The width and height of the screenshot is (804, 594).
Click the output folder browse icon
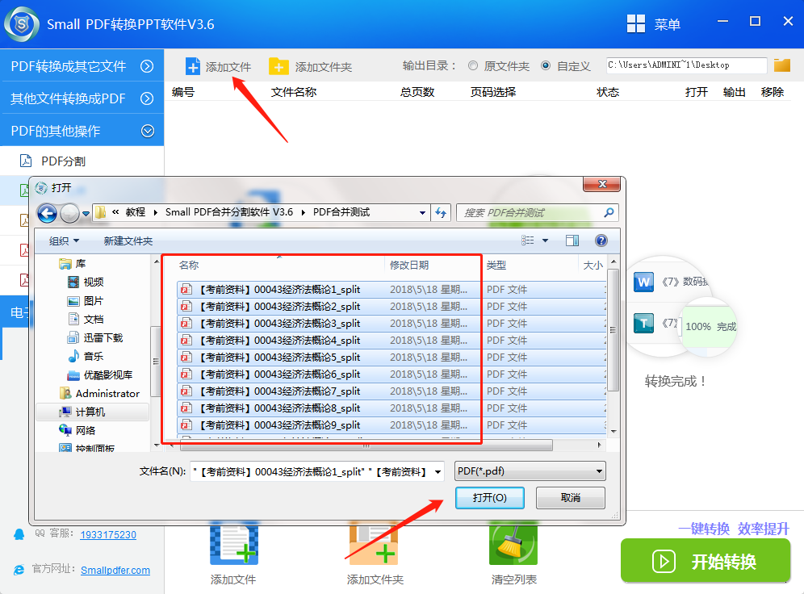coord(782,65)
